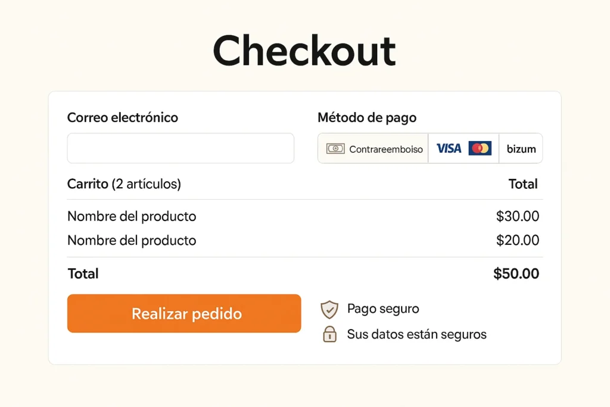Click the checkmark inside the security shield

329,309
